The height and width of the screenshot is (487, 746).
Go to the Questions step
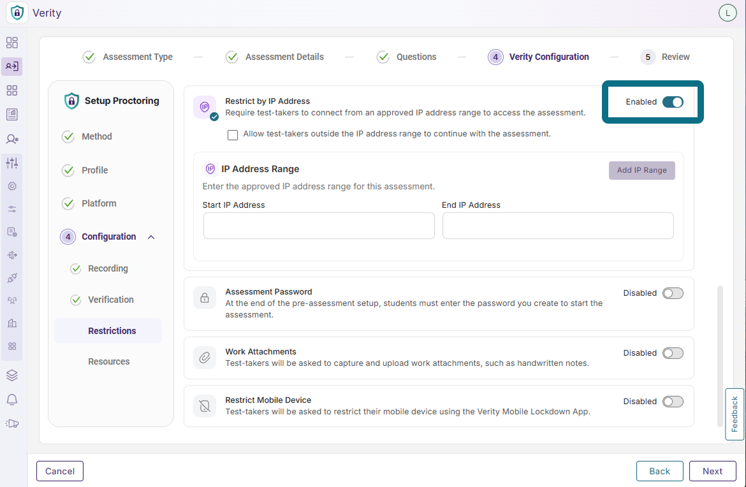[406, 57]
